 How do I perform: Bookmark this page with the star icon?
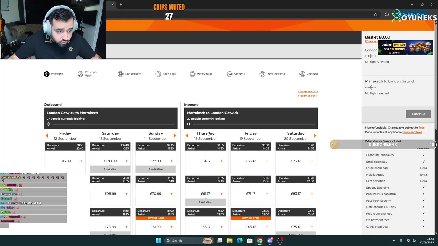click(x=375, y=14)
